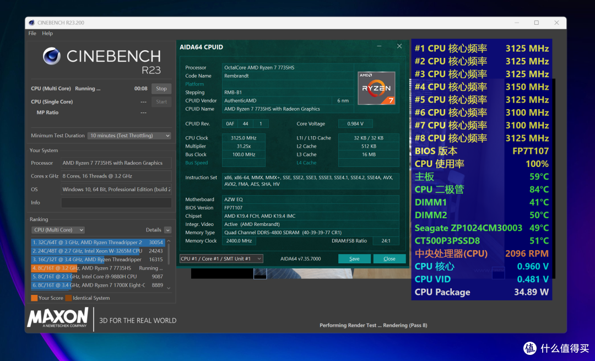The height and width of the screenshot is (361, 595).
Task: Save the AIDA64 CPUID report
Action: [354, 258]
